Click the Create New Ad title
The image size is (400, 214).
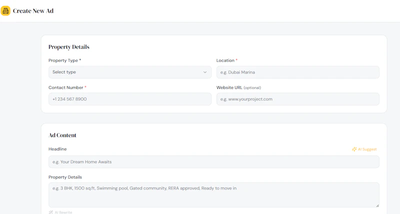point(33,11)
